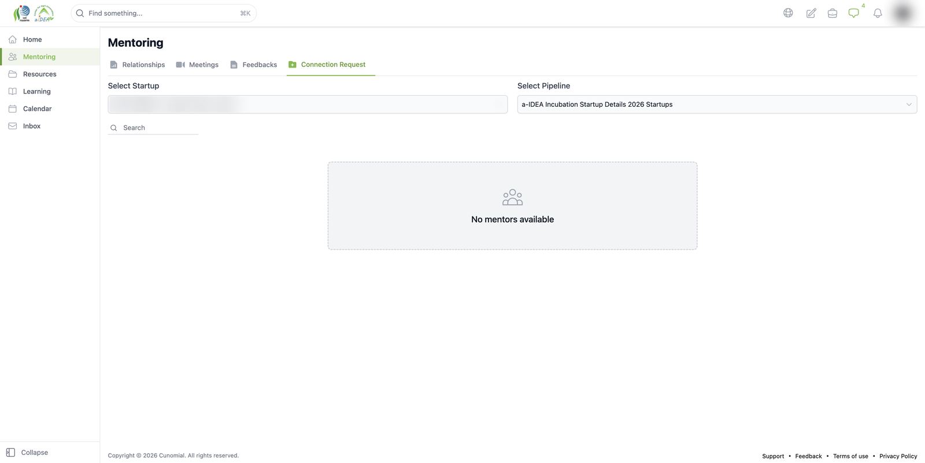Click the Mentoring people icon in sidebar
This screenshot has width=925, height=463.
pos(13,57)
